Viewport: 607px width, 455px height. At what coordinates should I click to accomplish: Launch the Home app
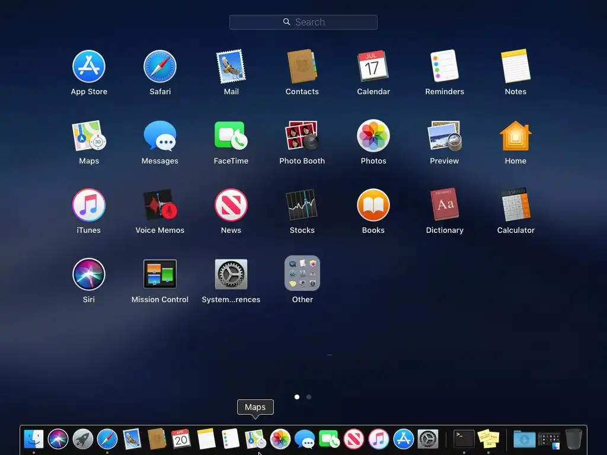coord(515,136)
